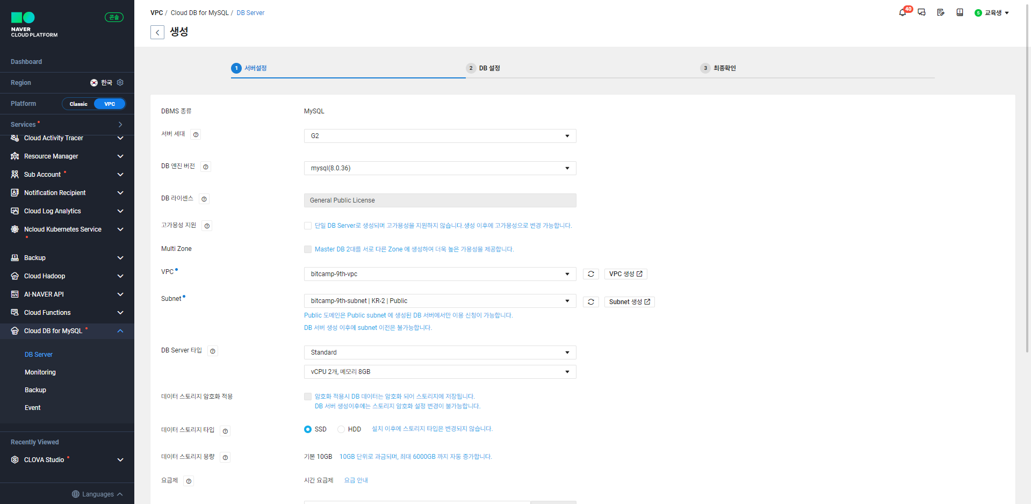The height and width of the screenshot is (504, 1031).
Task: Show help for DB 엔진 버전
Action: [206, 167]
